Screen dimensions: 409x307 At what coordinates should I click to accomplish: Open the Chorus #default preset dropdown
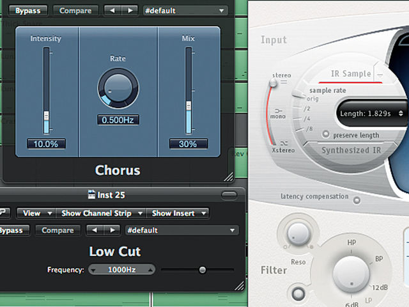coord(185,11)
